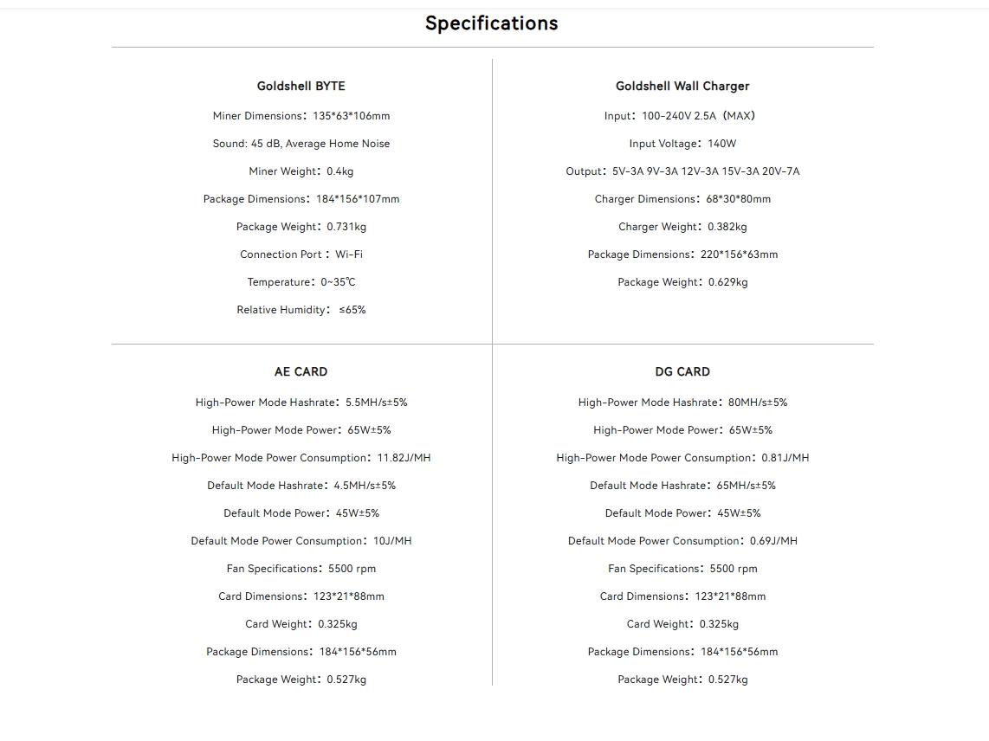Select the Sound 45 dB specification text
The image size is (989, 741).
coord(301,144)
